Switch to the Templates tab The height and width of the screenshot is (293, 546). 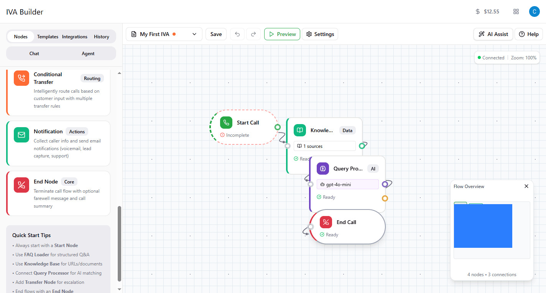click(x=48, y=36)
